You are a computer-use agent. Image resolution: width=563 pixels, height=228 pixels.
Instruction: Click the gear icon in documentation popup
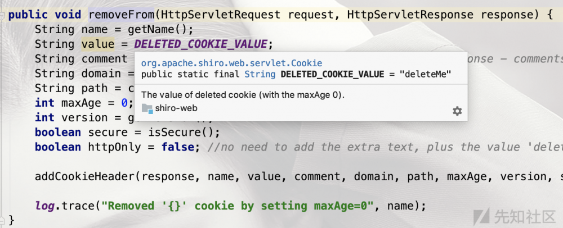pos(457,111)
